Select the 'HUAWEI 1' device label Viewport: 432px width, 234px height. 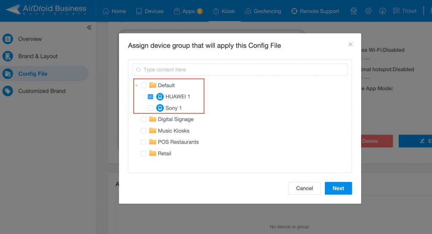[178, 97]
